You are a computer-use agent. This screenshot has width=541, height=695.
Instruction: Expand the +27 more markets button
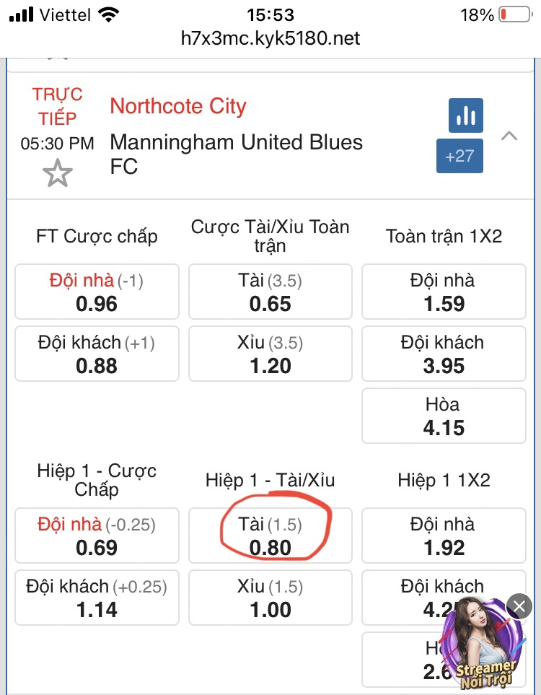pos(459,156)
